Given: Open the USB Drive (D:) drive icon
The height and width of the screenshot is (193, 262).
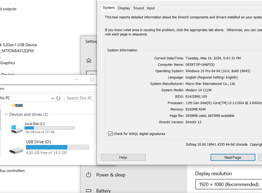Looking at the screenshot, I should pos(16,150).
